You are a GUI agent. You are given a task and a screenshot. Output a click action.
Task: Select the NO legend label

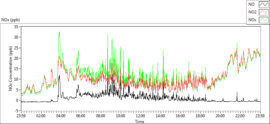[x=251, y=4]
